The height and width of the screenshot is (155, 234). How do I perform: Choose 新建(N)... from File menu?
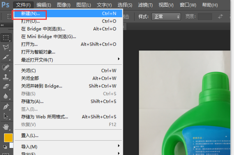coord(68,13)
